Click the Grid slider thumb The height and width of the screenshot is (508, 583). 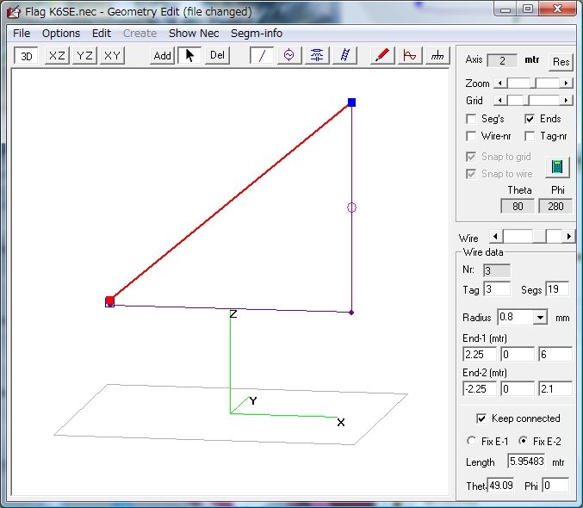point(525,101)
